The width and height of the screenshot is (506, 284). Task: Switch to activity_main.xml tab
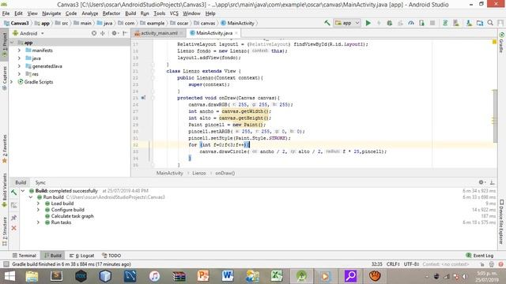159,33
